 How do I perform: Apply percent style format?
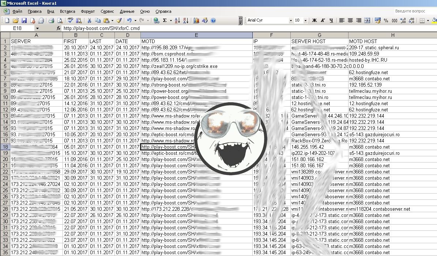point(386,20)
